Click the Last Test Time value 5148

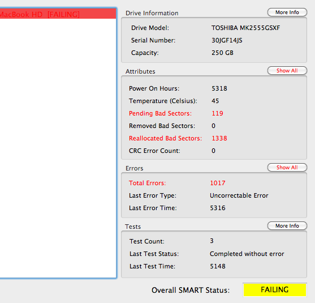tap(218, 266)
